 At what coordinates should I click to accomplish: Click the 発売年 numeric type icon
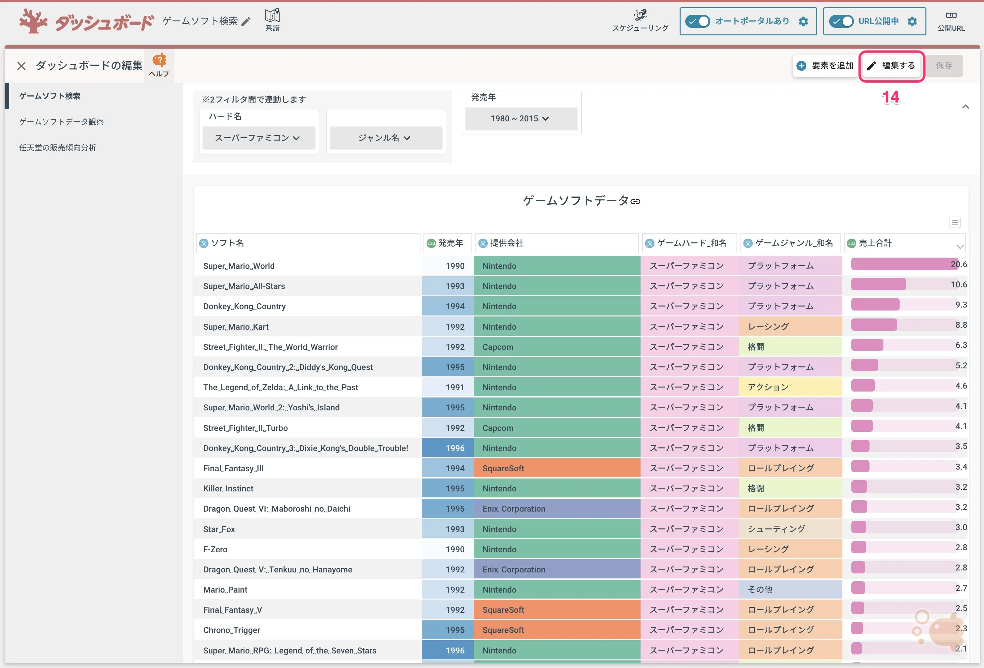point(431,243)
